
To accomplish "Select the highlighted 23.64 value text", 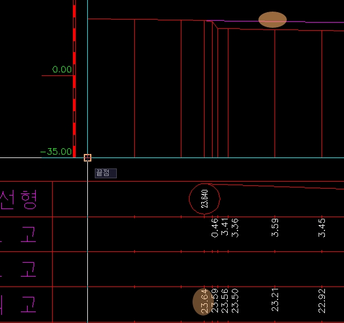I will 204,302.
